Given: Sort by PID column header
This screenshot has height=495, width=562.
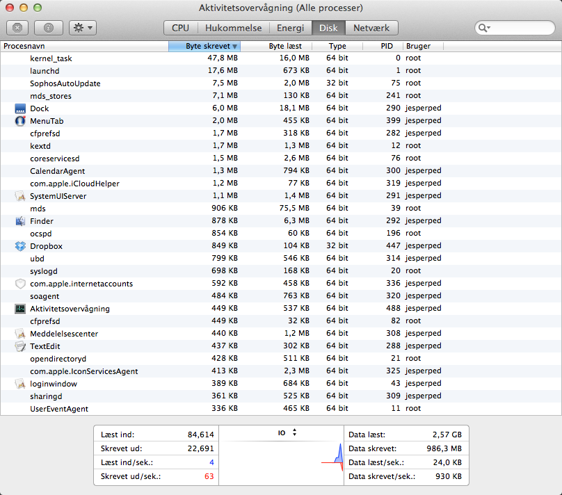Looking at the screenshot, I should click(x=383, y=46).
